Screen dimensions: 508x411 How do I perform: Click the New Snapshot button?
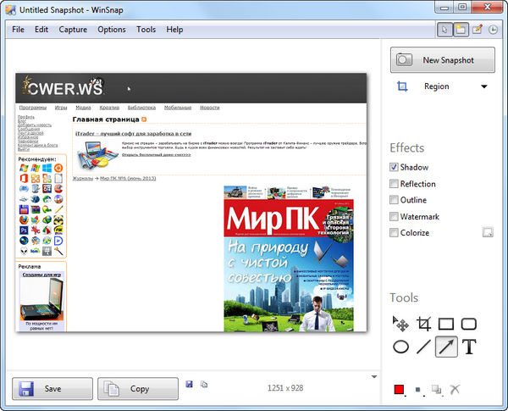click(444, 60)
